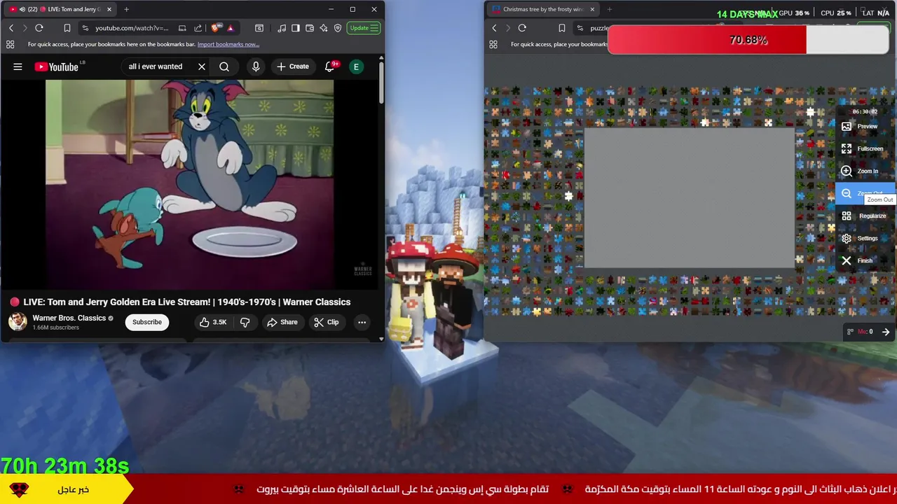The height and width of the screenshot is (504, 897).
Task: Open the sidebar search tabs icon
Action: coord(259,28)
